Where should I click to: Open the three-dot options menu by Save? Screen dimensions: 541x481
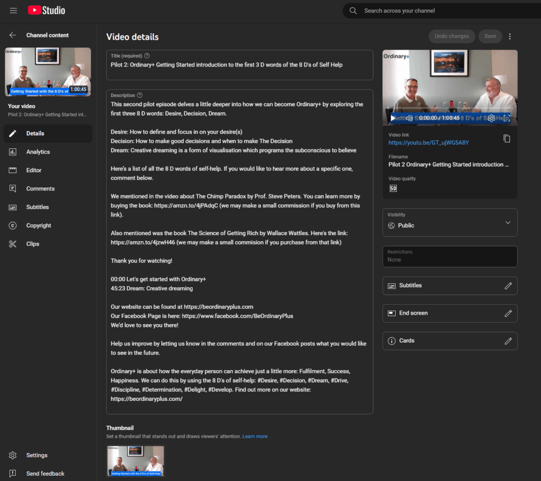(510, 36)
